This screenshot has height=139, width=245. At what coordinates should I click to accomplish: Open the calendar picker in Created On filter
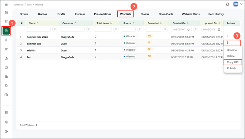[188, 30]
